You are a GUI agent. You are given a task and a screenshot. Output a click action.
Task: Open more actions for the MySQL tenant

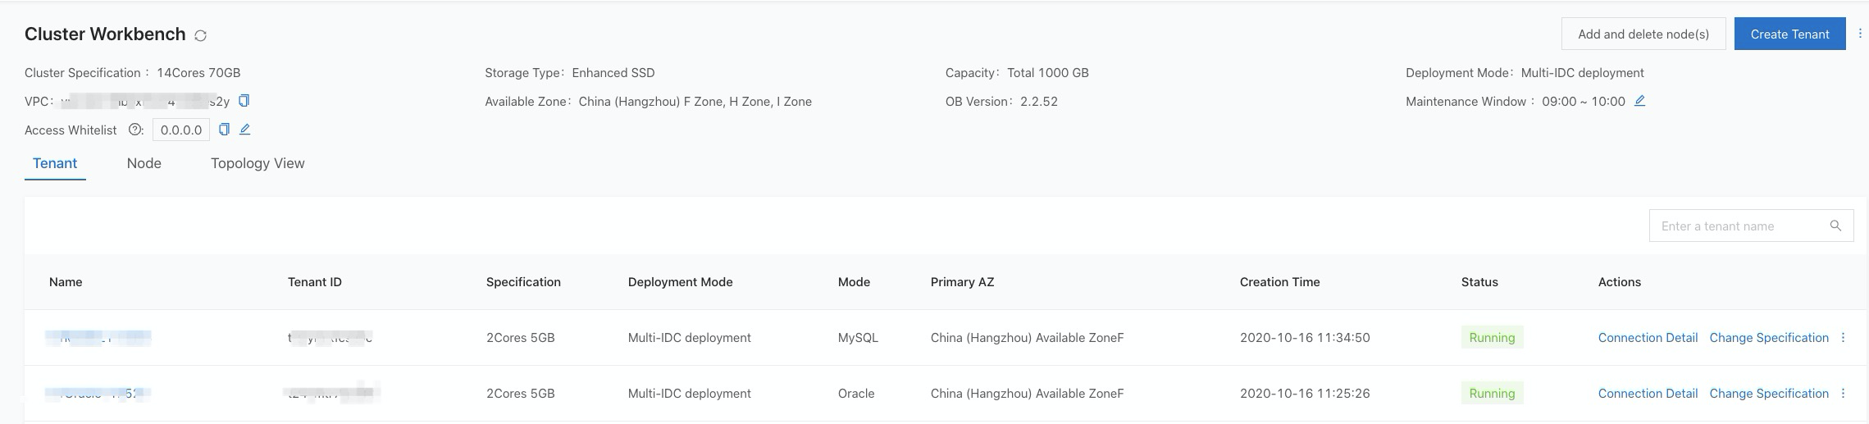(1843, 337)
